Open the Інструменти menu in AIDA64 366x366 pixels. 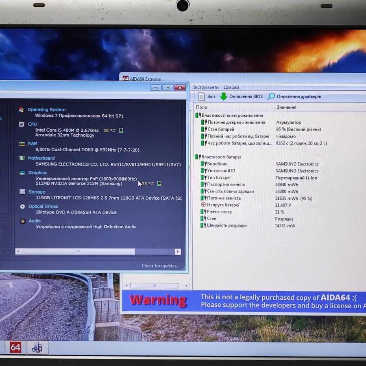coord(206,87)
